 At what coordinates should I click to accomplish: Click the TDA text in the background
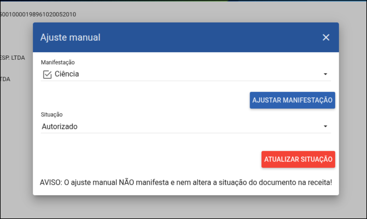pyautogui.click(x=5, y=79)
